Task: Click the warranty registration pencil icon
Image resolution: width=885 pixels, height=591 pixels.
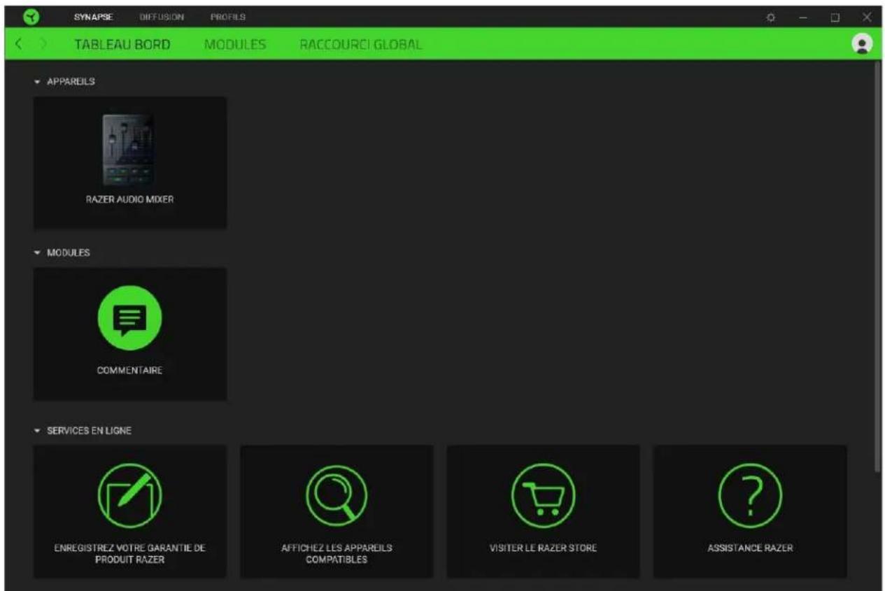Action: (x=129, y=496)
